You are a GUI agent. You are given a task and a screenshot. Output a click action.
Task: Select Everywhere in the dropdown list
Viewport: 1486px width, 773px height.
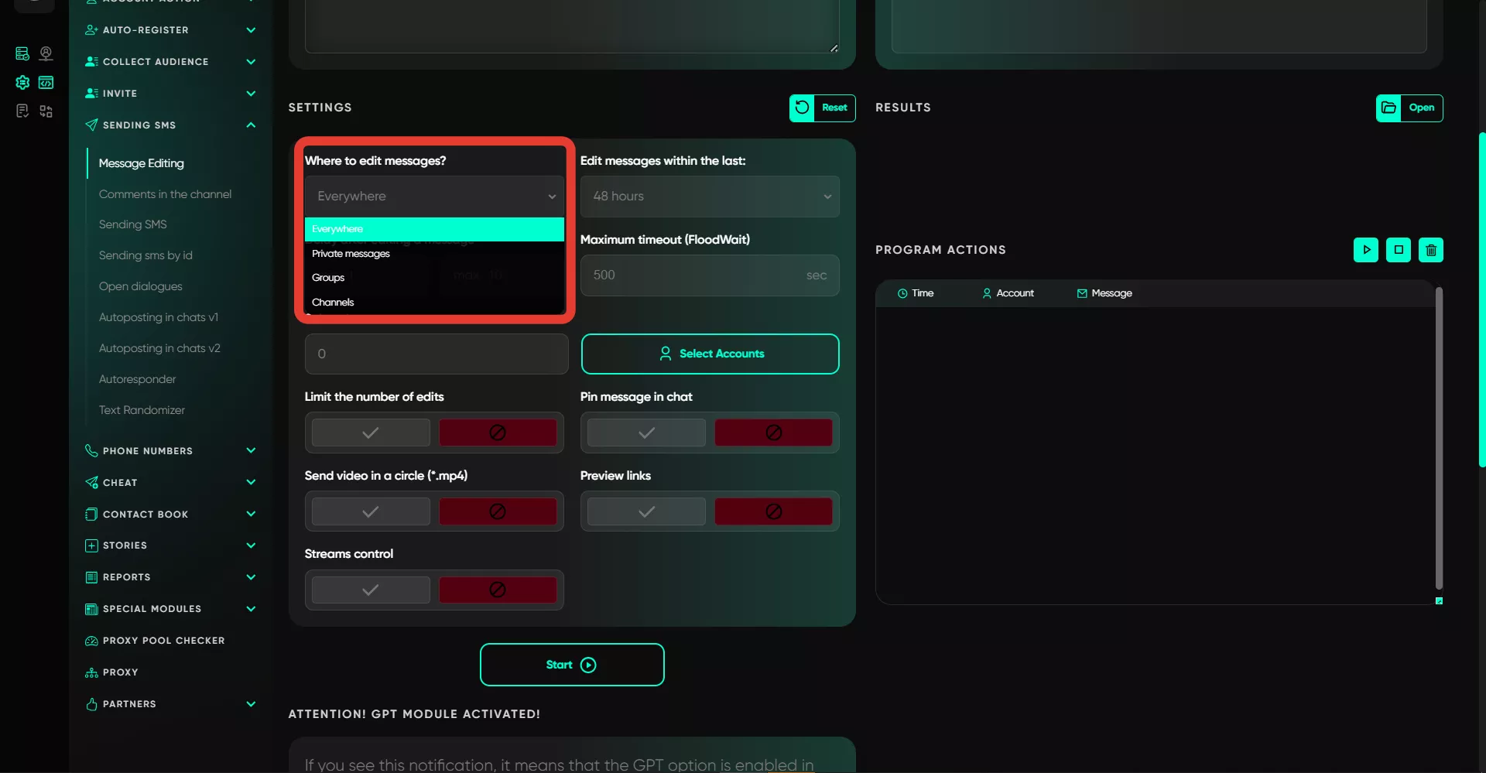pos(434,229)
